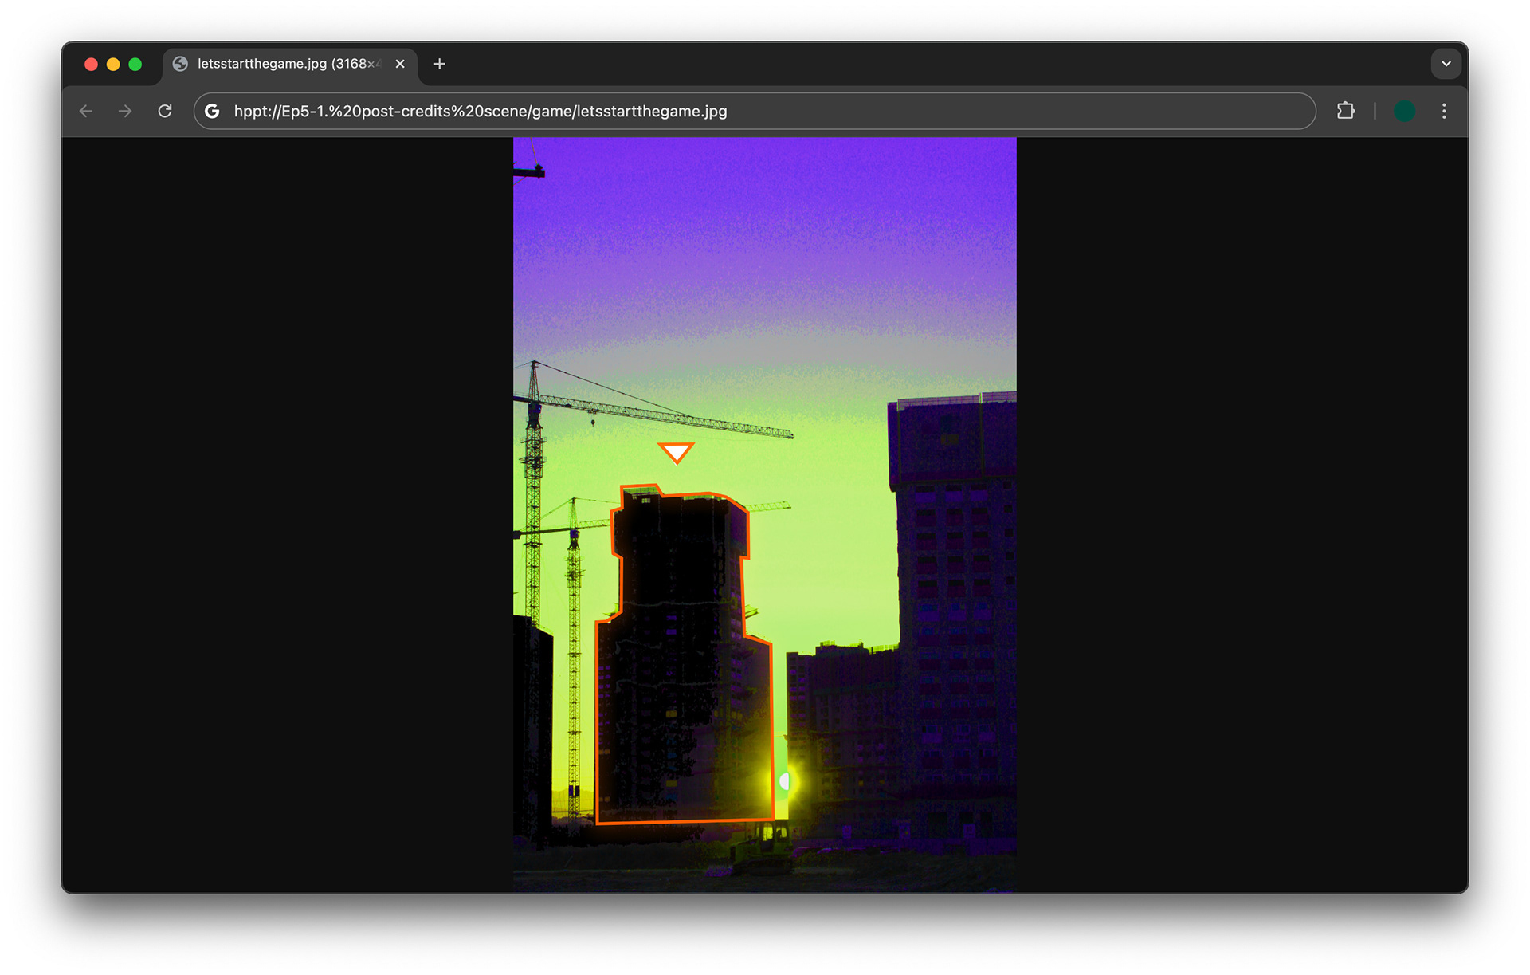Click the tab's globe favicon
Image resolution: width=1530 pixels, height=975 pixels.
pos(181,64)
